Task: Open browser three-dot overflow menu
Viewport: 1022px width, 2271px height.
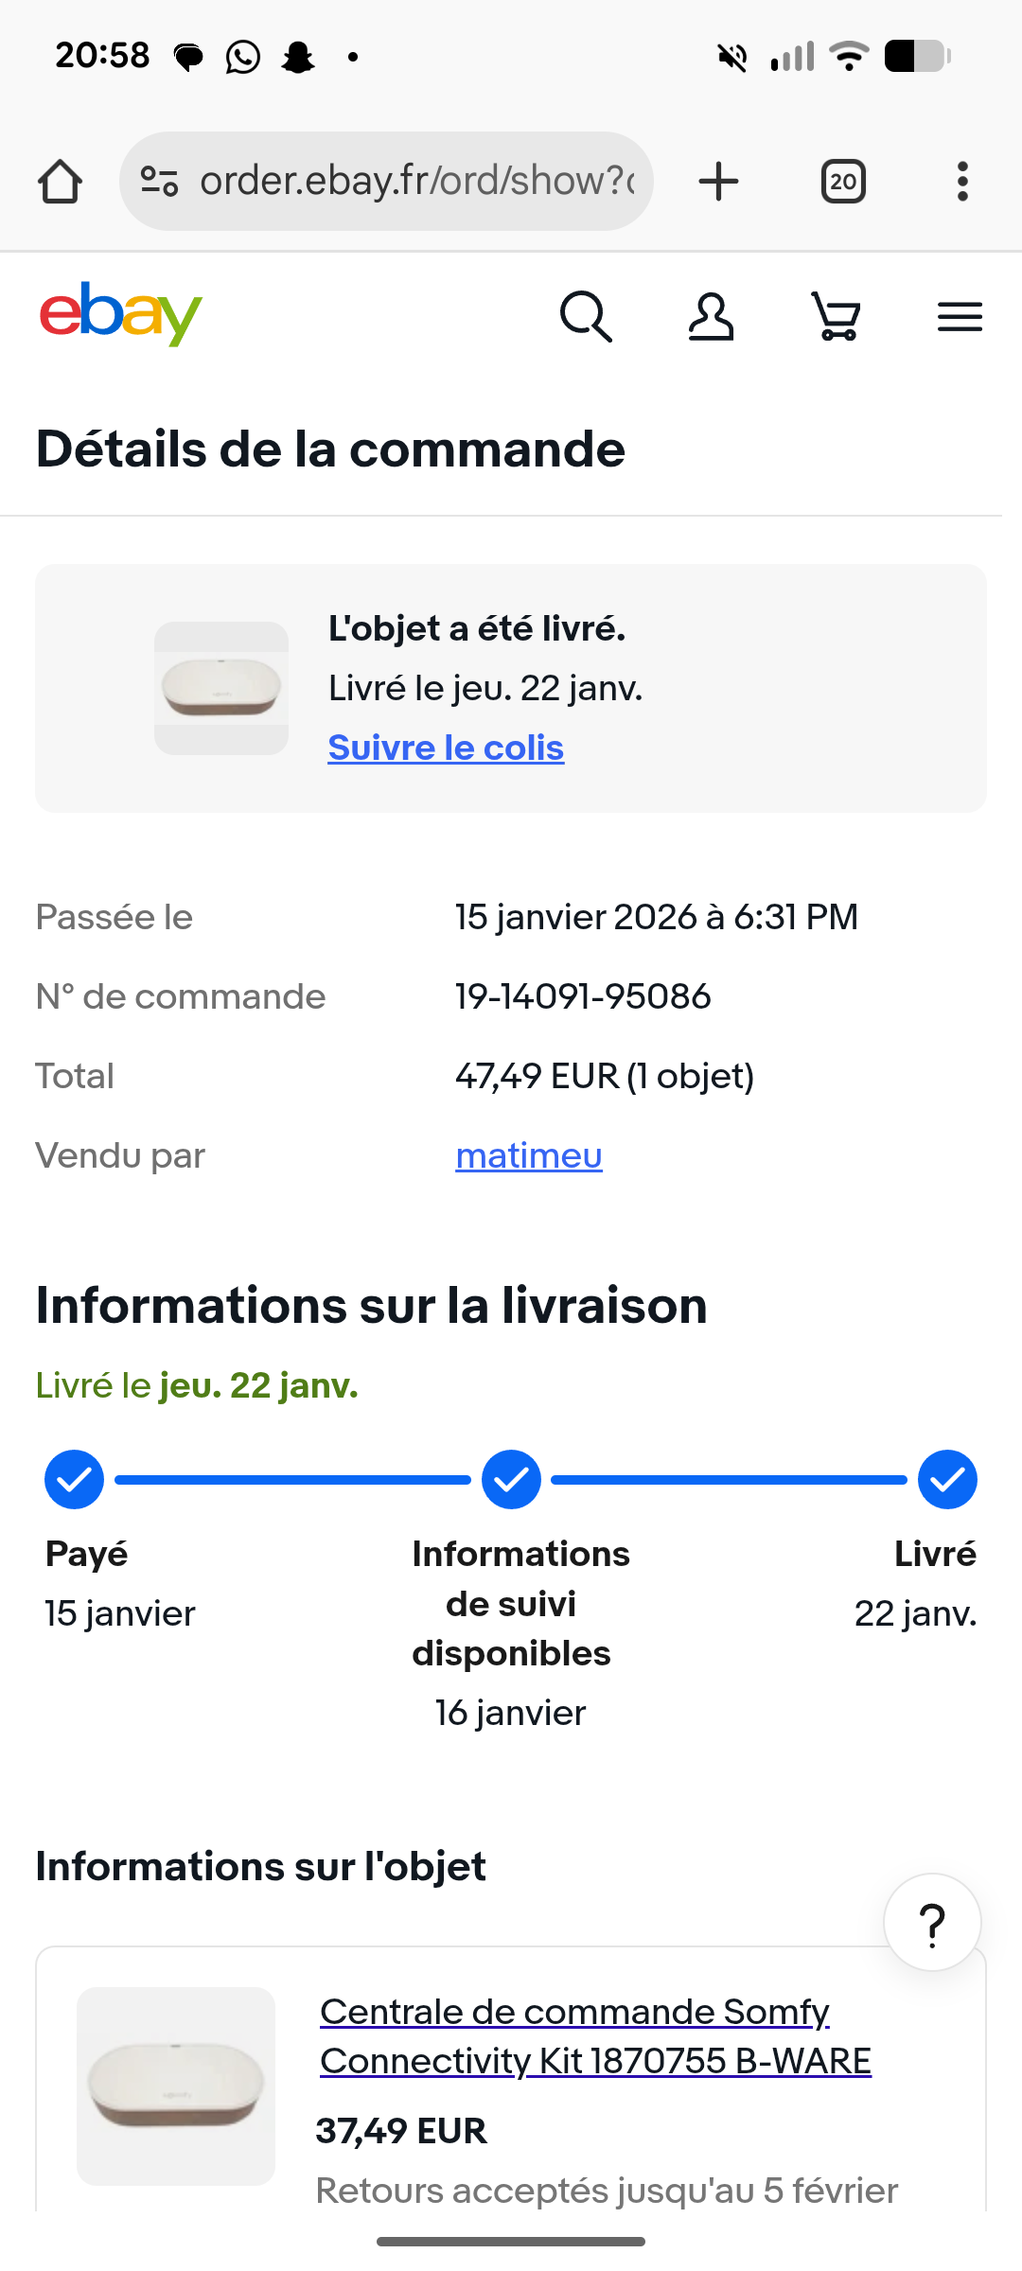Action: pyautogui.click(x=962, y=181)
